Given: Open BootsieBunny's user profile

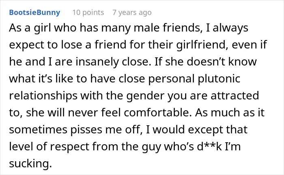Looking at the screenshot, I should (x=34, y=13).
